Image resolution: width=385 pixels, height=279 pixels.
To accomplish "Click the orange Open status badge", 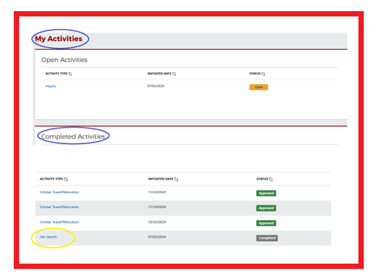I will click(x=259, y=87).
